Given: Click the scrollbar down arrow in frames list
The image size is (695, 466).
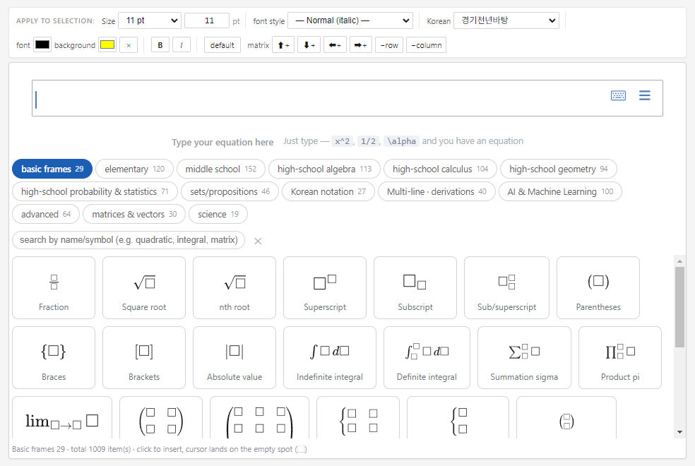Looking at the screenshot, I should pyautogui.click(x=679, y=432).
